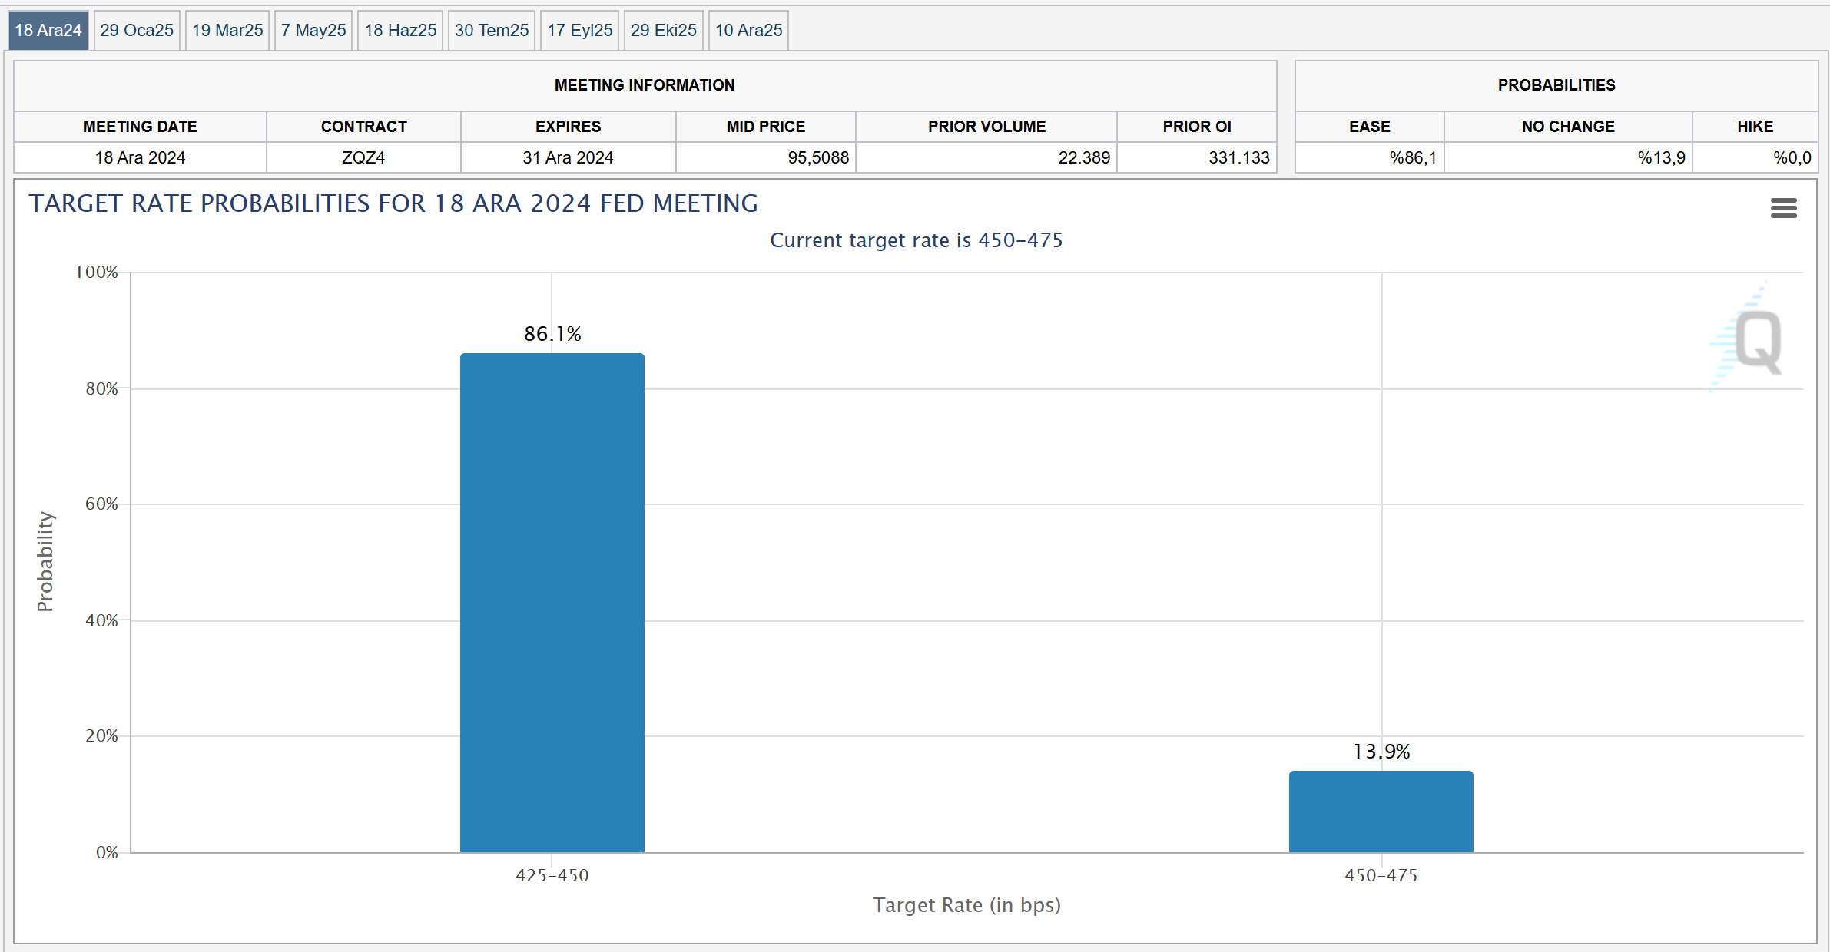Click the 86.1% bar for 425-450
Image resolution: width=1830 pixels, height=952 pixels.
click(552, 603)
